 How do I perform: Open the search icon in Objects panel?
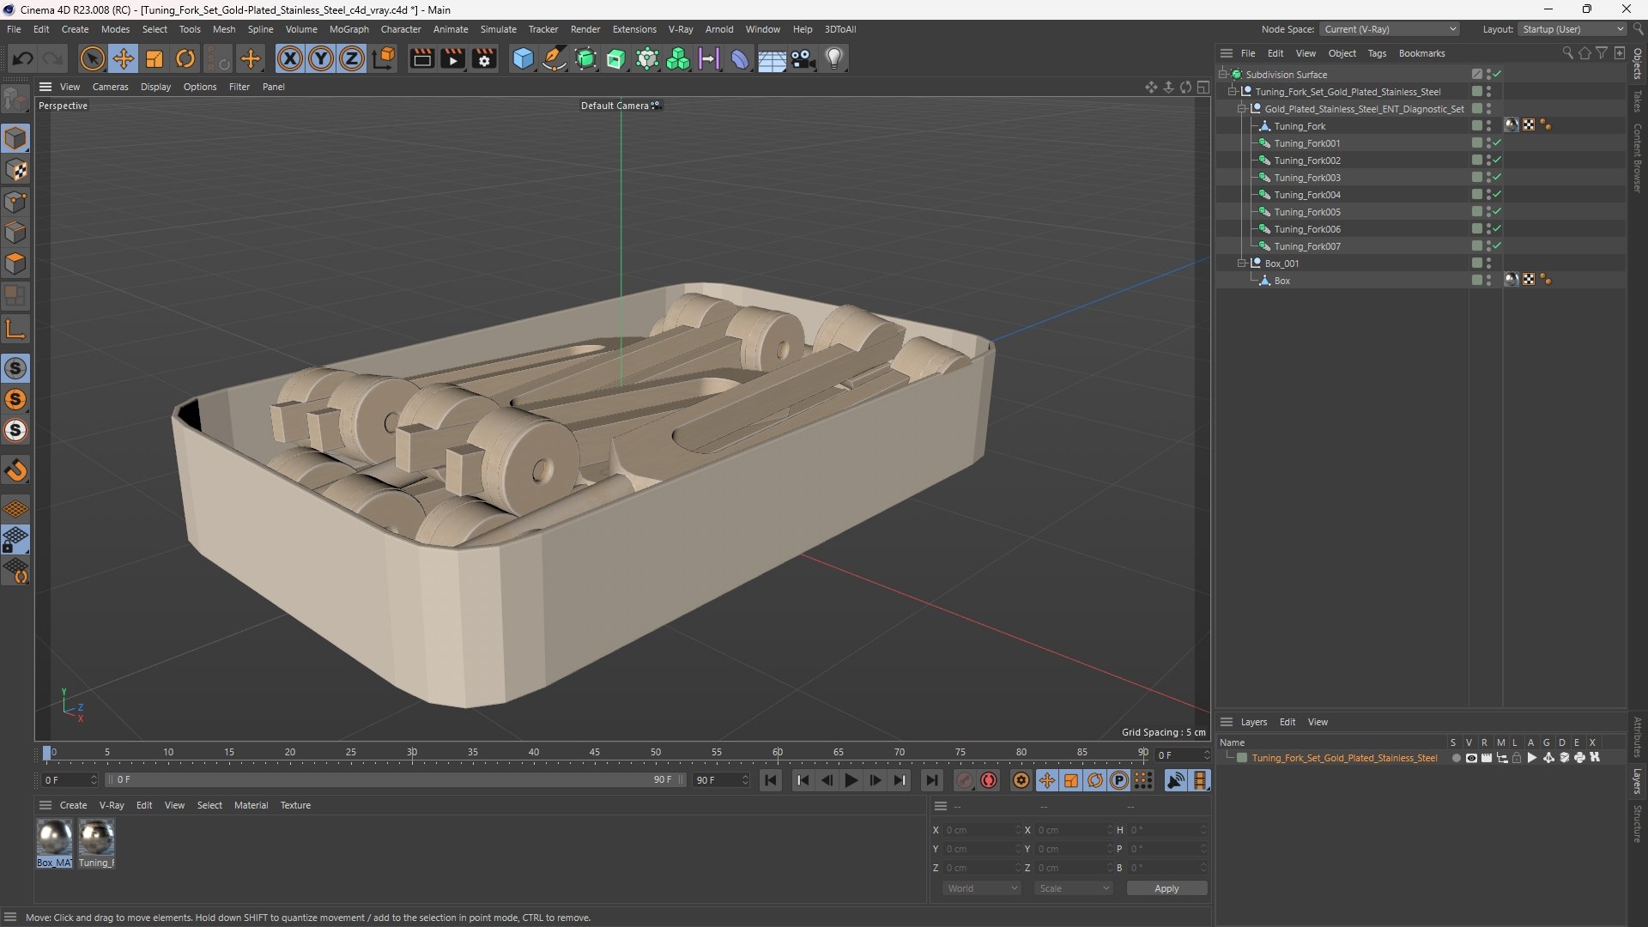tap(1567, 53)
